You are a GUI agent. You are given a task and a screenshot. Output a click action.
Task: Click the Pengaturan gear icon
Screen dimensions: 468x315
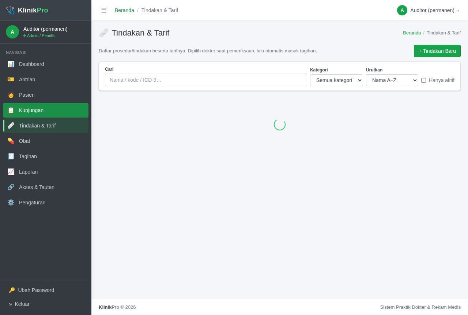tap(11, 203)
